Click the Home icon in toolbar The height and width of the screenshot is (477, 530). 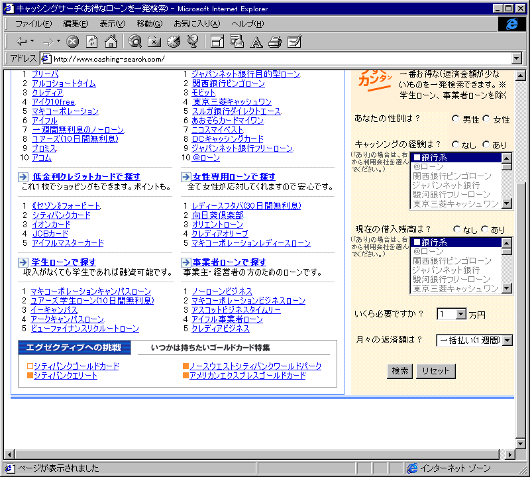point(111,41)
